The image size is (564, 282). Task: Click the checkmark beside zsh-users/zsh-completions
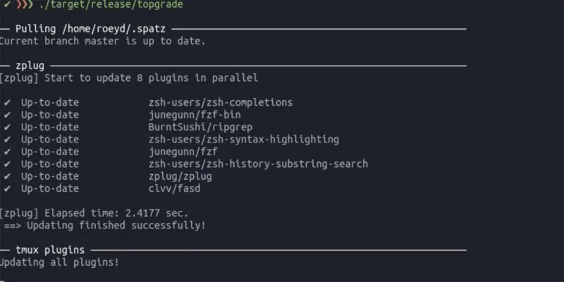[7, 102]
